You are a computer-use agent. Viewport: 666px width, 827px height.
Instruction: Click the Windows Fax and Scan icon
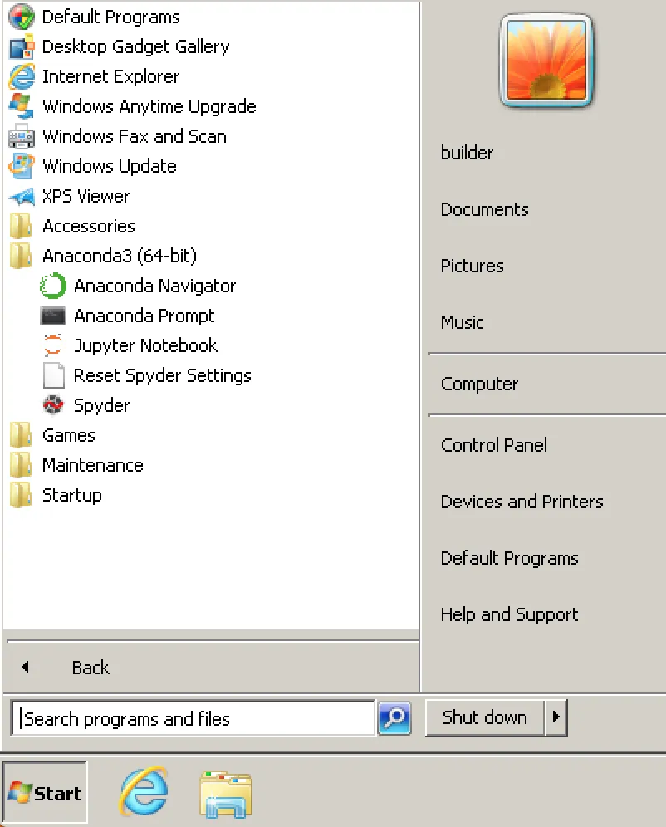click(x=22, y=136)
